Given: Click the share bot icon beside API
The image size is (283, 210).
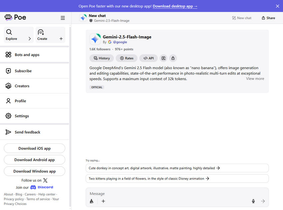Looking at the screenshot, I should pos(173,58).
